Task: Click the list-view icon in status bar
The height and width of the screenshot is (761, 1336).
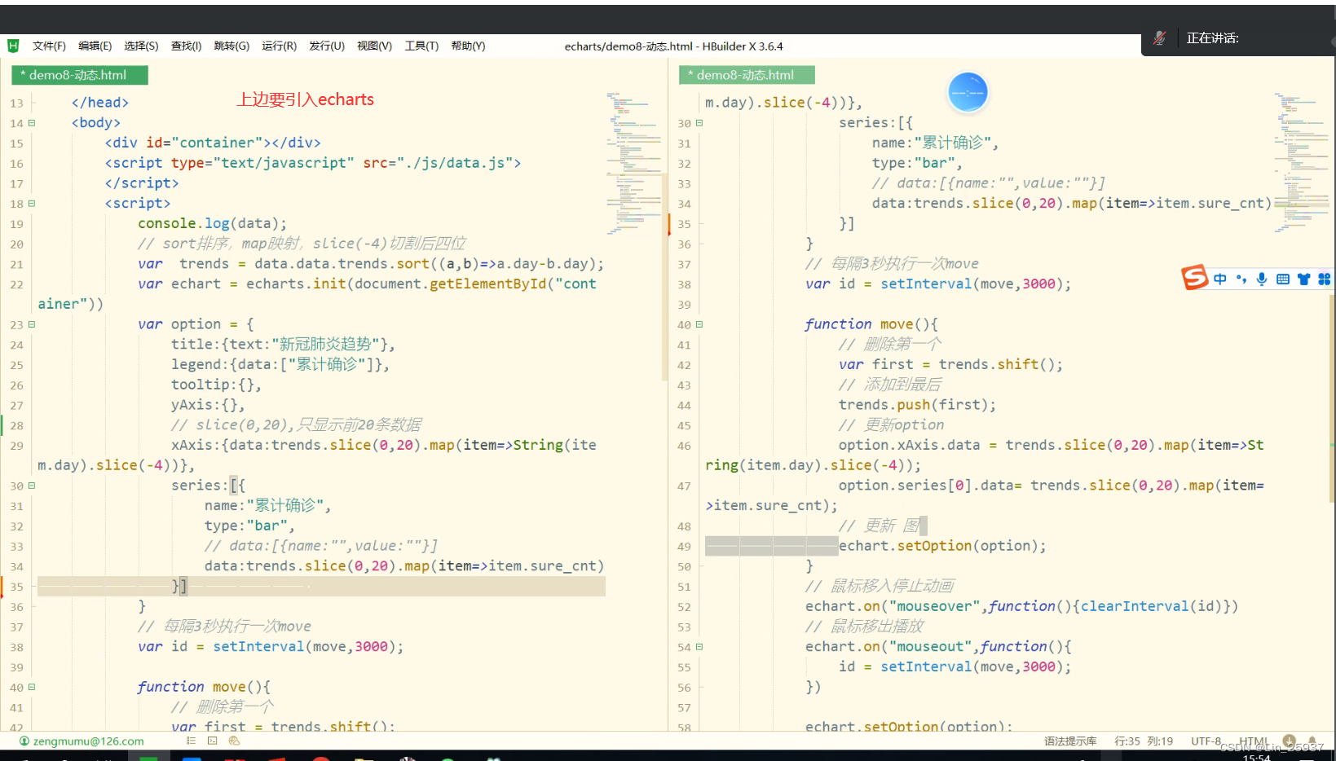Action: [x=191, y=741]
